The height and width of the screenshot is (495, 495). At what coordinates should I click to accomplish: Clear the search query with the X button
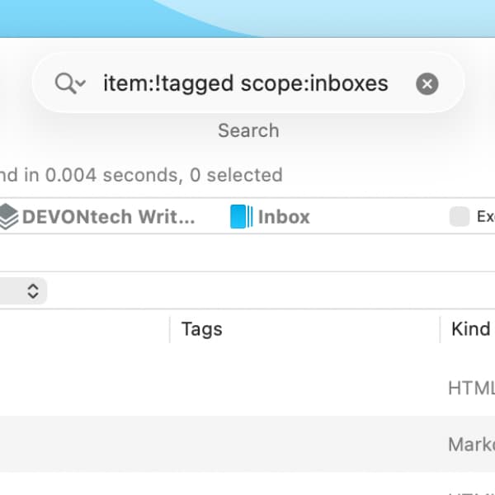pyautogui.click(x=427, y=83)
